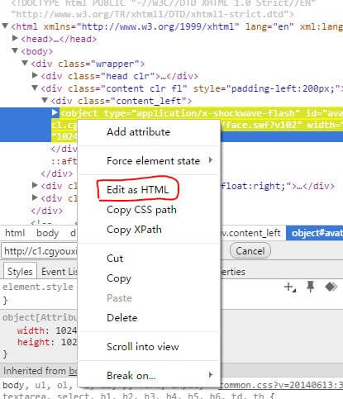Screen dimensions: 343x399
Task: Collapse the html root node
Action: click(5, 26)
